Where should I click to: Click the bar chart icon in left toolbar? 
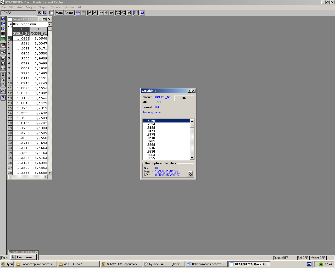(3, 19)
